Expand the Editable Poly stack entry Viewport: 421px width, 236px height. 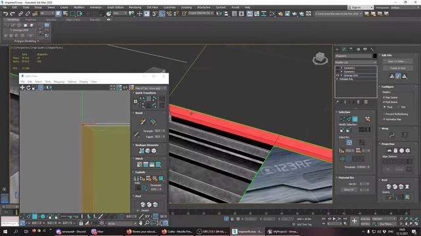pyautogui.click(x=337, y=79)
